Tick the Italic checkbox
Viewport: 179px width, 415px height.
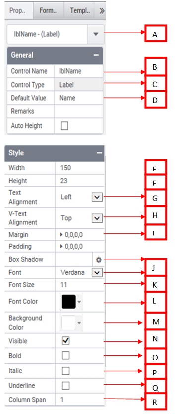pyautogui.click(x=65, y=371)
